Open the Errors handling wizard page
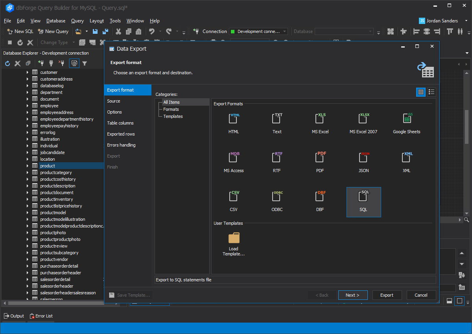Image resolution: width=472 pixels, height=334 pixels. point(128,145)
